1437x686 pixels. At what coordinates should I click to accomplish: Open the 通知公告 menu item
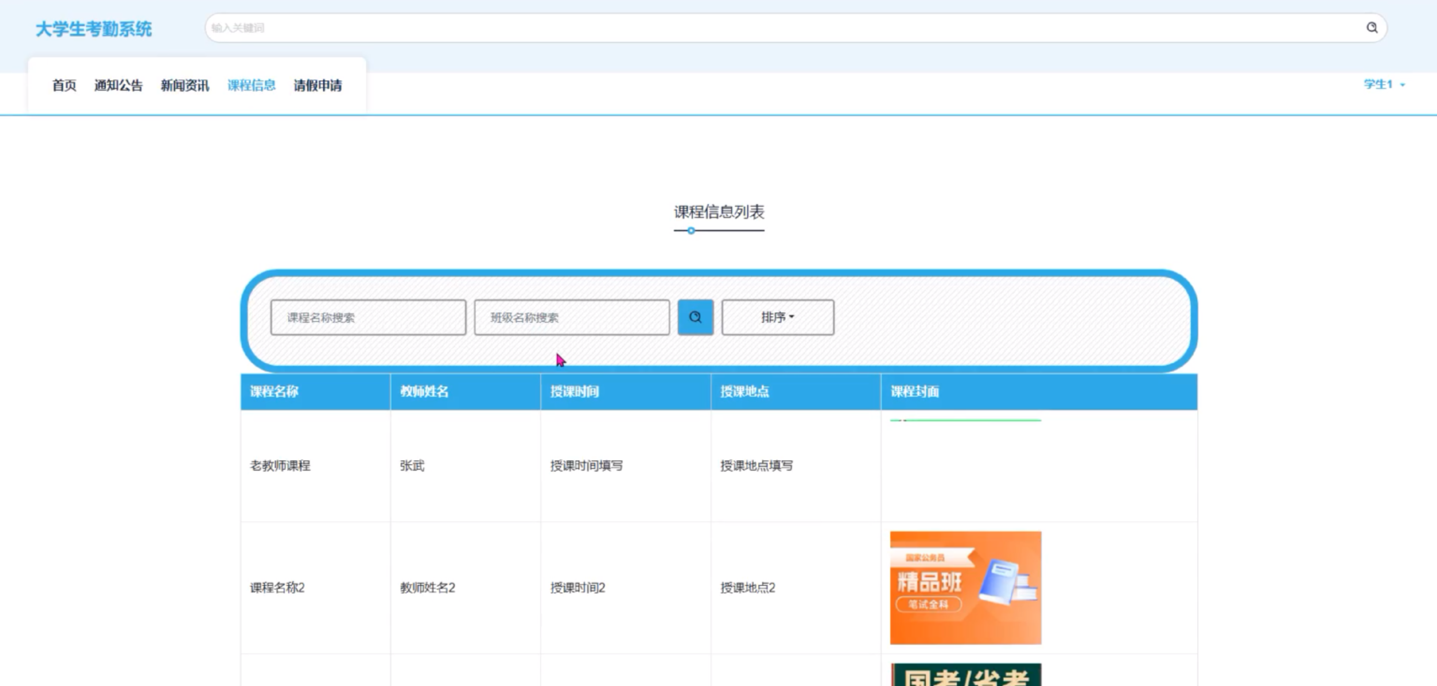pos(118,85)
